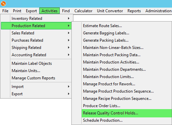The height and width of the screenshot is (125, 172).
Task: Select Generate Packing Labels...
Action: point(122,40)
